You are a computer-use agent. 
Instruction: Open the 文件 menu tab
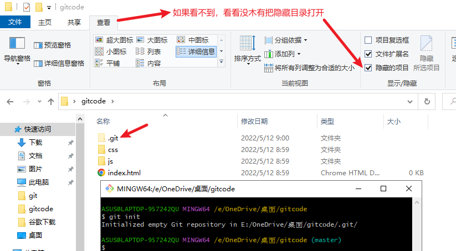click(15, 22)
